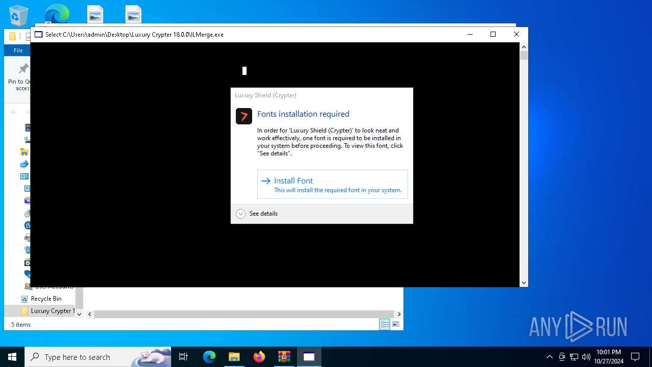The image size is (652, 367).
Task: Open the Windows Start menu
Action: (x=12, y=357)
